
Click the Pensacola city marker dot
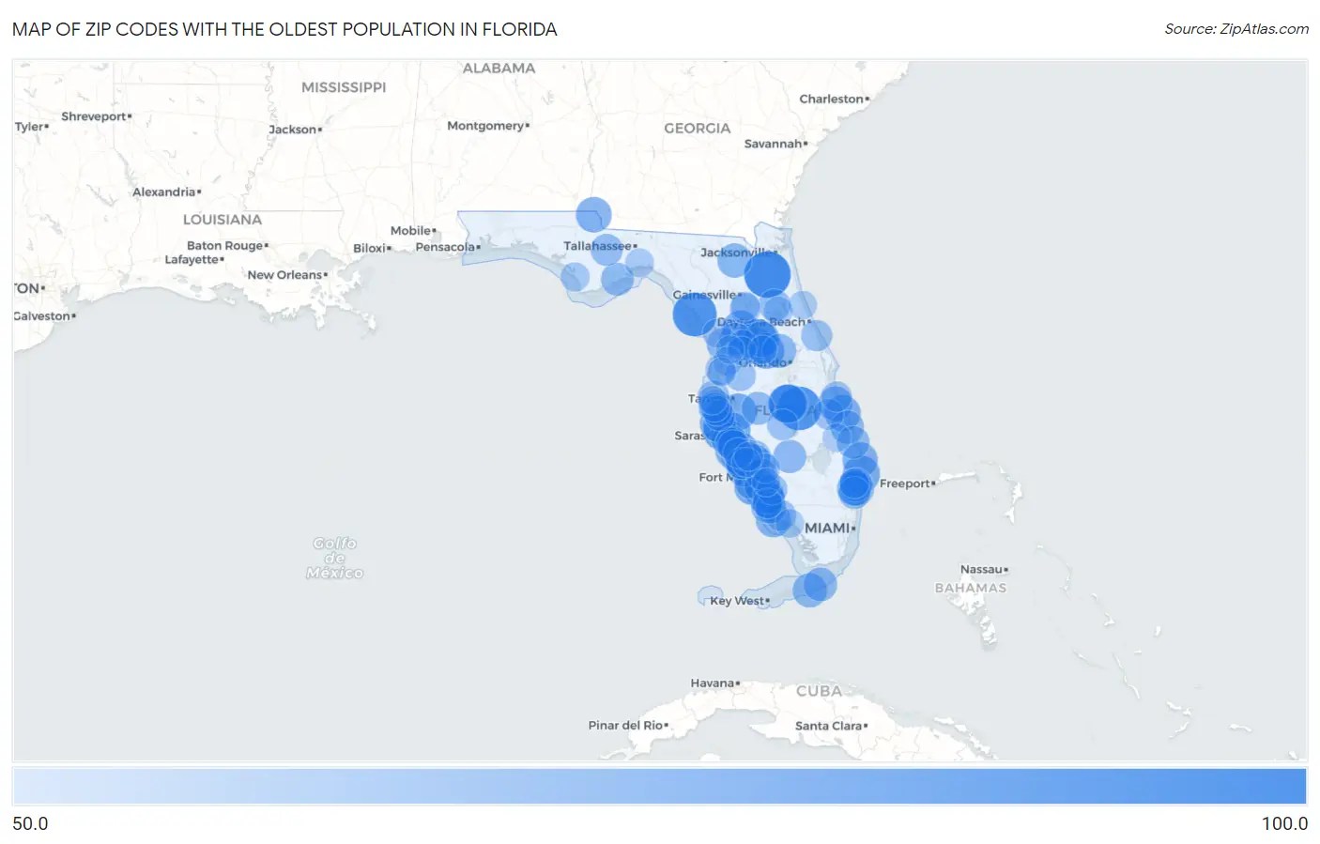[479, 246]
